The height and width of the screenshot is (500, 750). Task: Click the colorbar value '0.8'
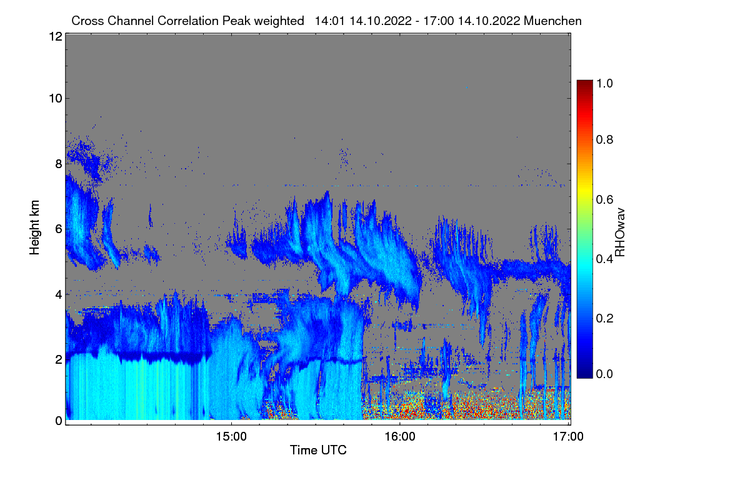[605, 139]
